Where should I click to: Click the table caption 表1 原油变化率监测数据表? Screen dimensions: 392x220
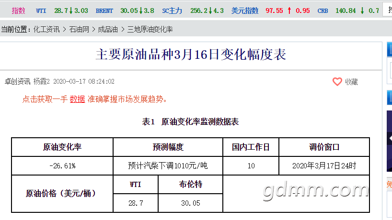point(191,122)
